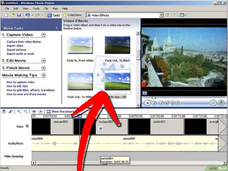Collapse the Capture Video section
Viewport: 228px width, 171px height.
pyautogui.click(x=43, y=35)
